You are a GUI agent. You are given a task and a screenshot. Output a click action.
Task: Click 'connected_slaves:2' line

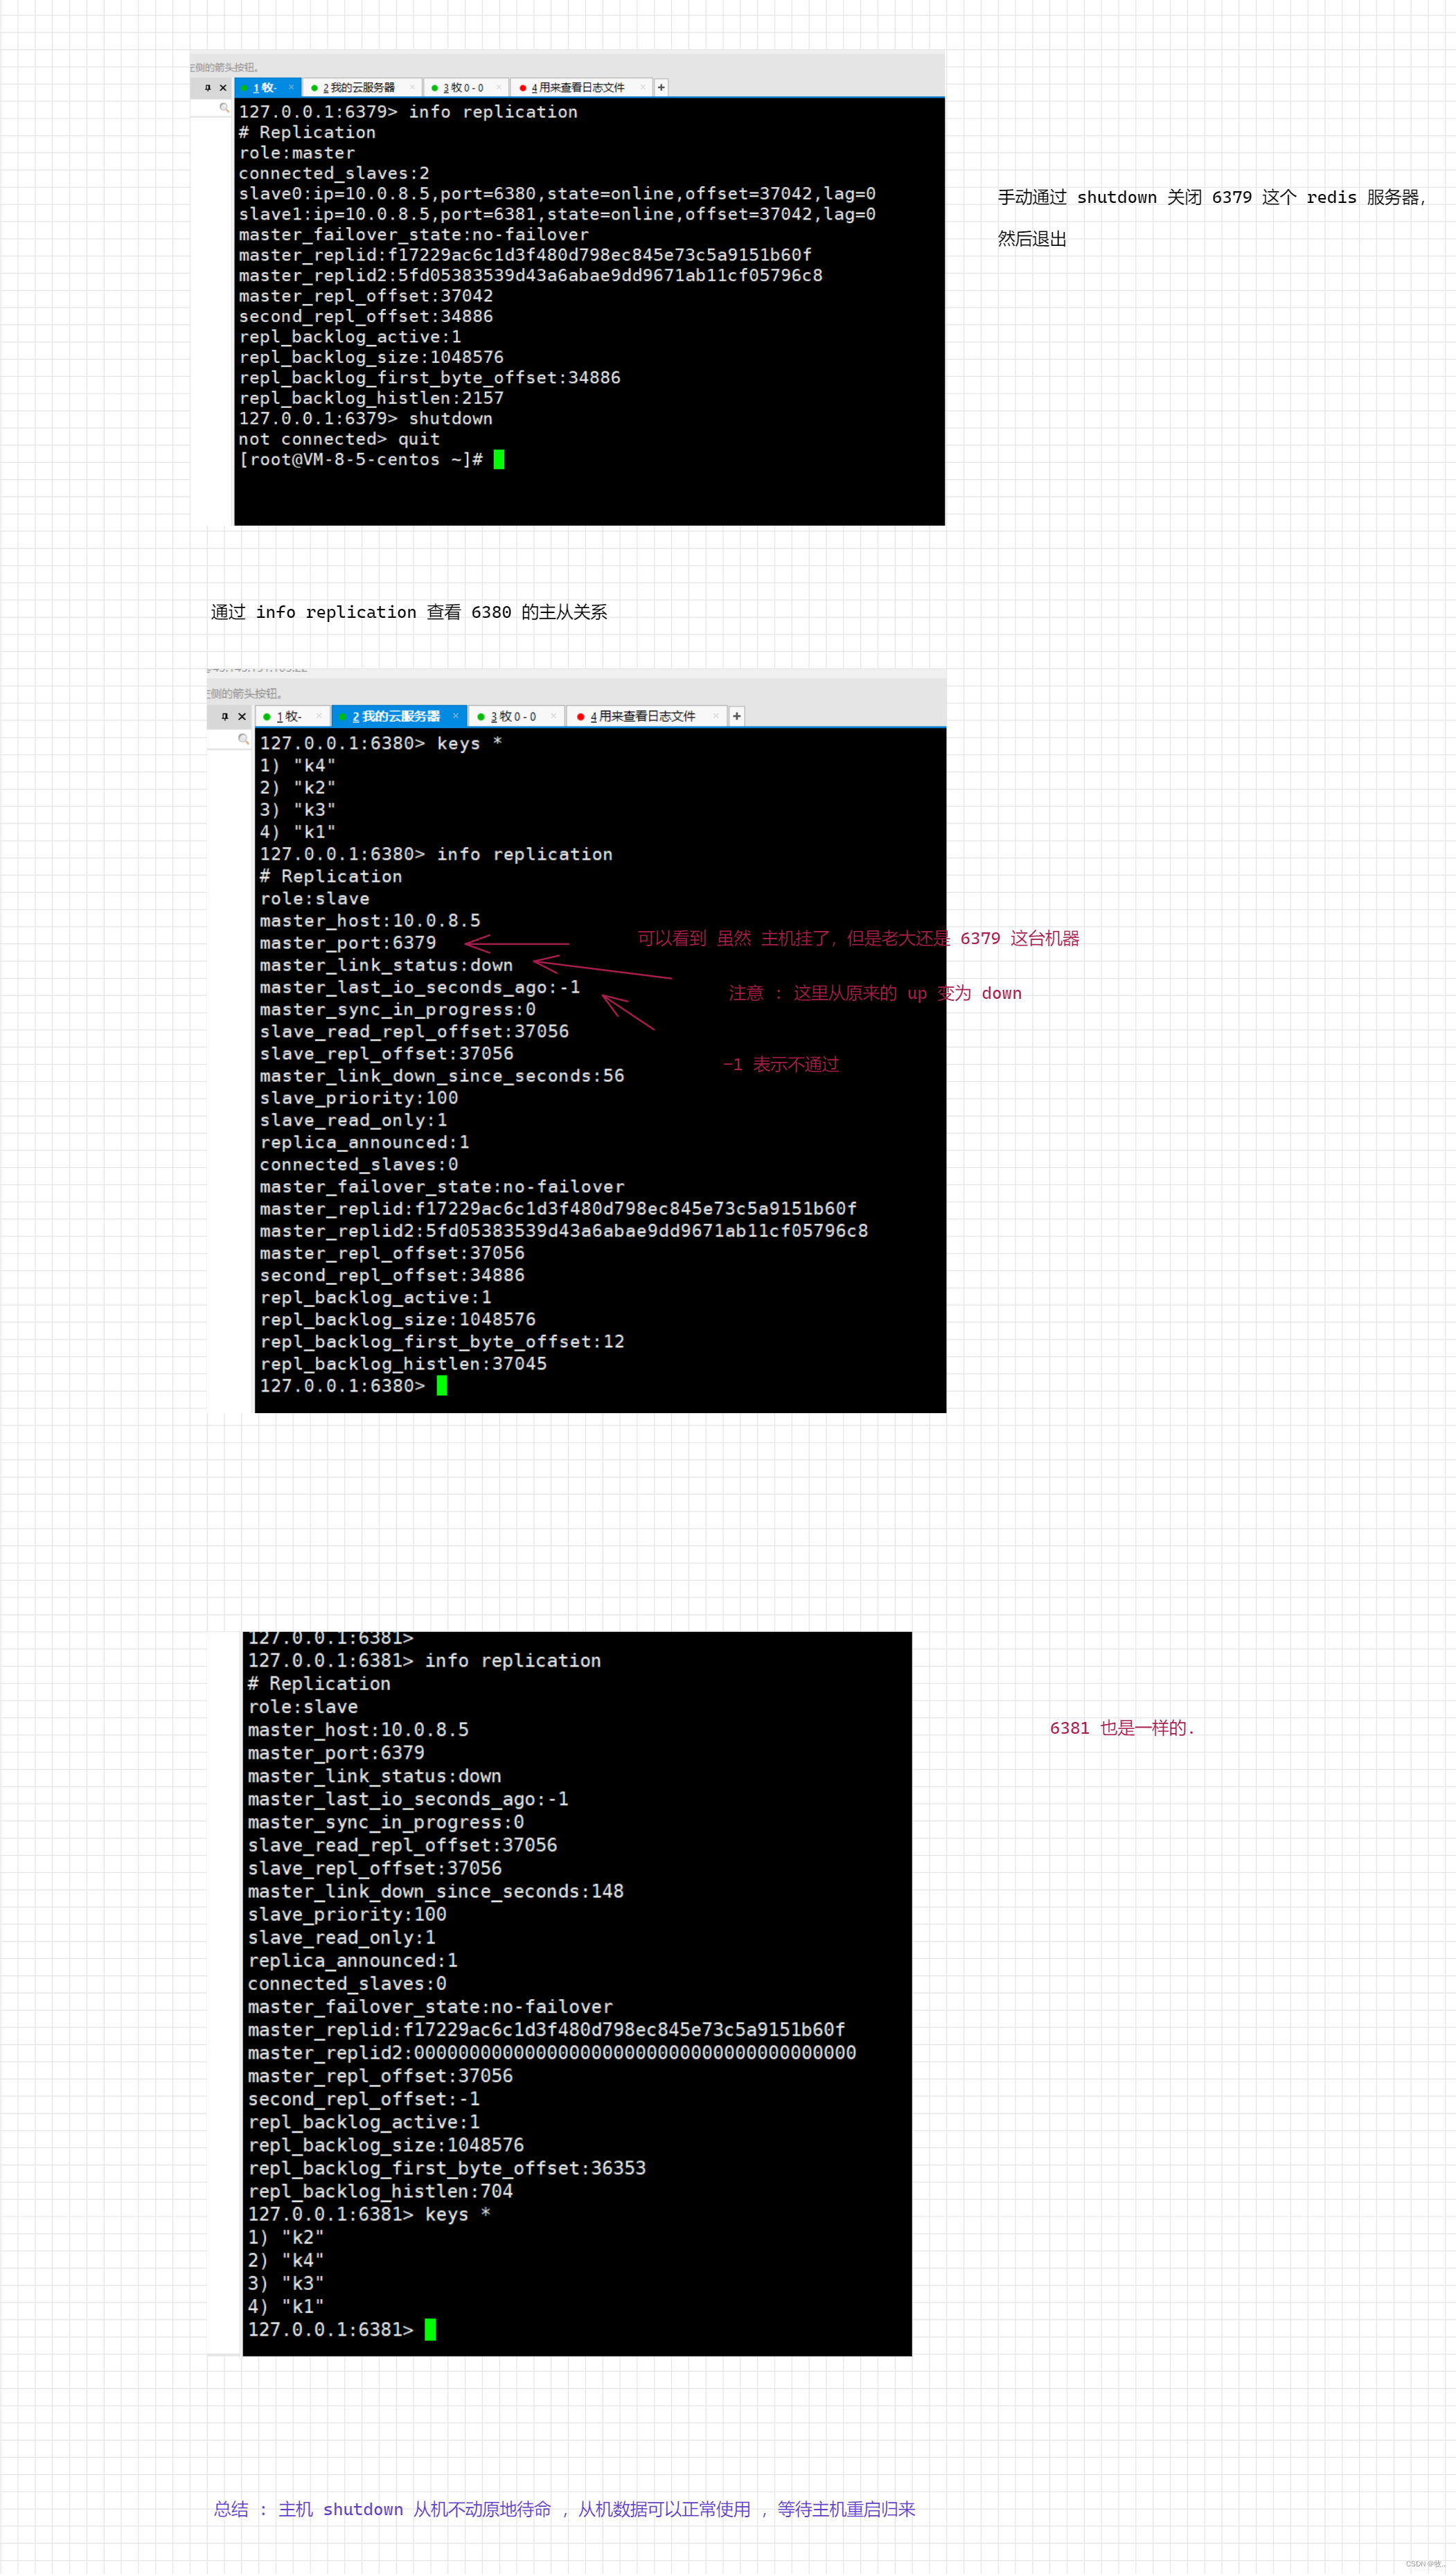click(x=334, y=173)
